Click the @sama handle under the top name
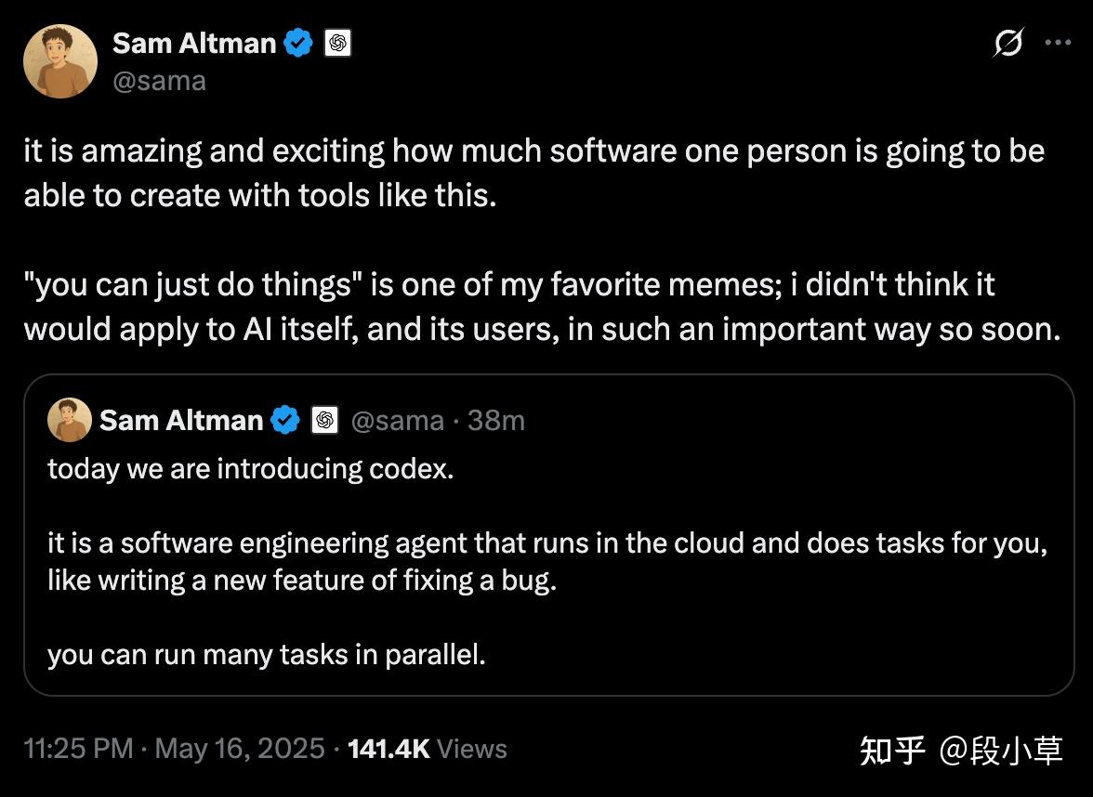This screenshot has width=1093, height=797. (x=159, y=81)
